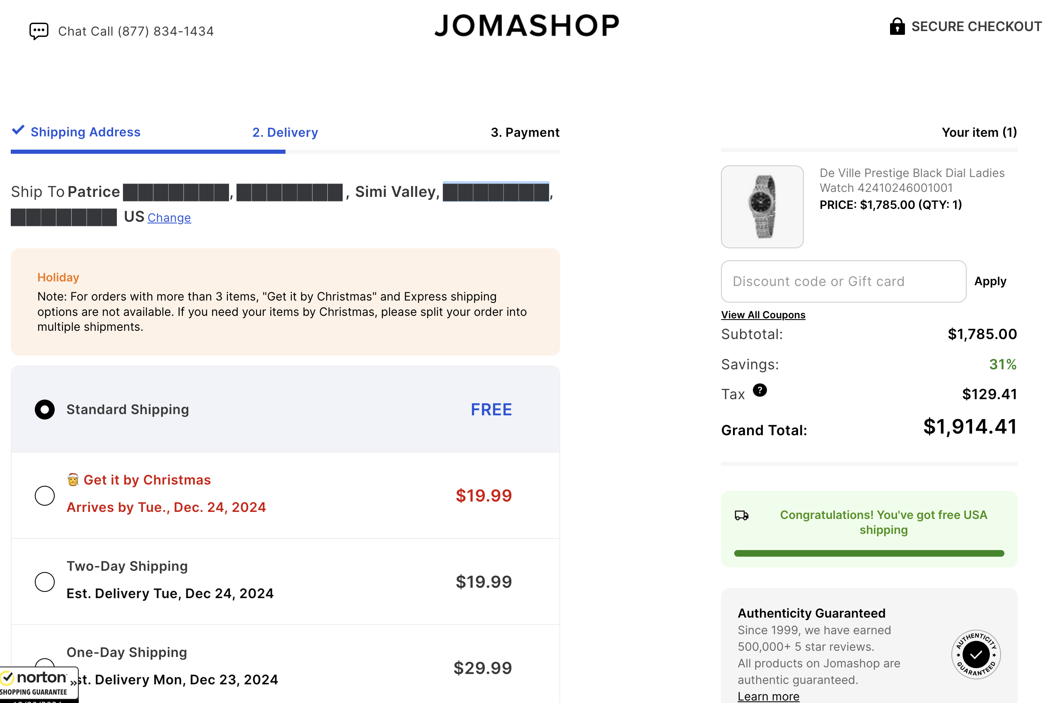Click the free shipping progress bar
Viewport: 1045px width, 703px height.
click(868, 553)
